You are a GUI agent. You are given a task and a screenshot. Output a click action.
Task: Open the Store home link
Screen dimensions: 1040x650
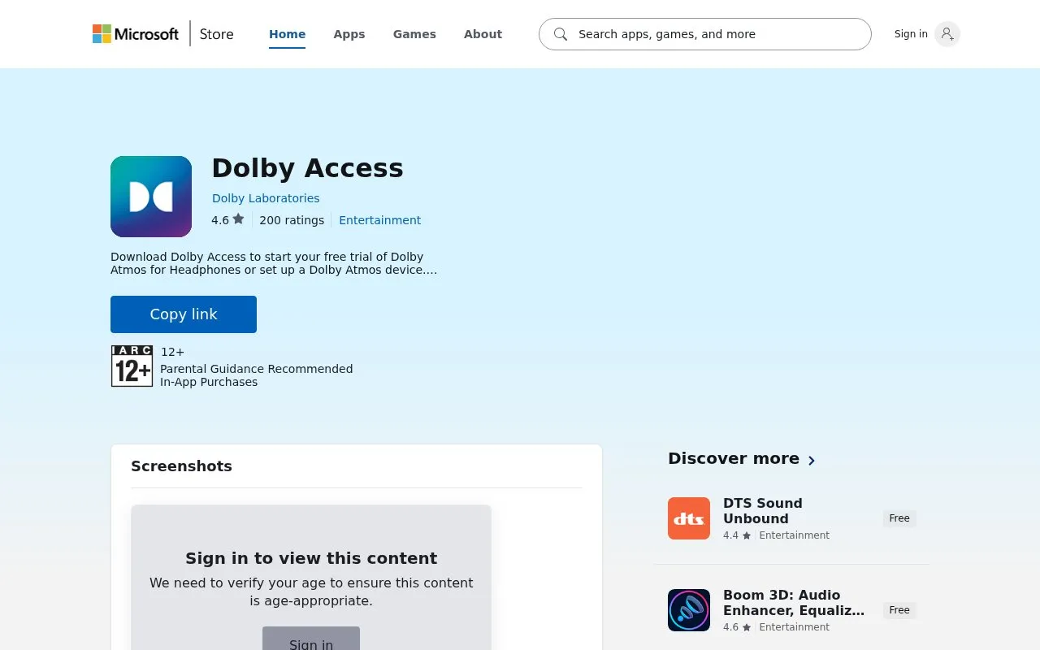[217, 34]
